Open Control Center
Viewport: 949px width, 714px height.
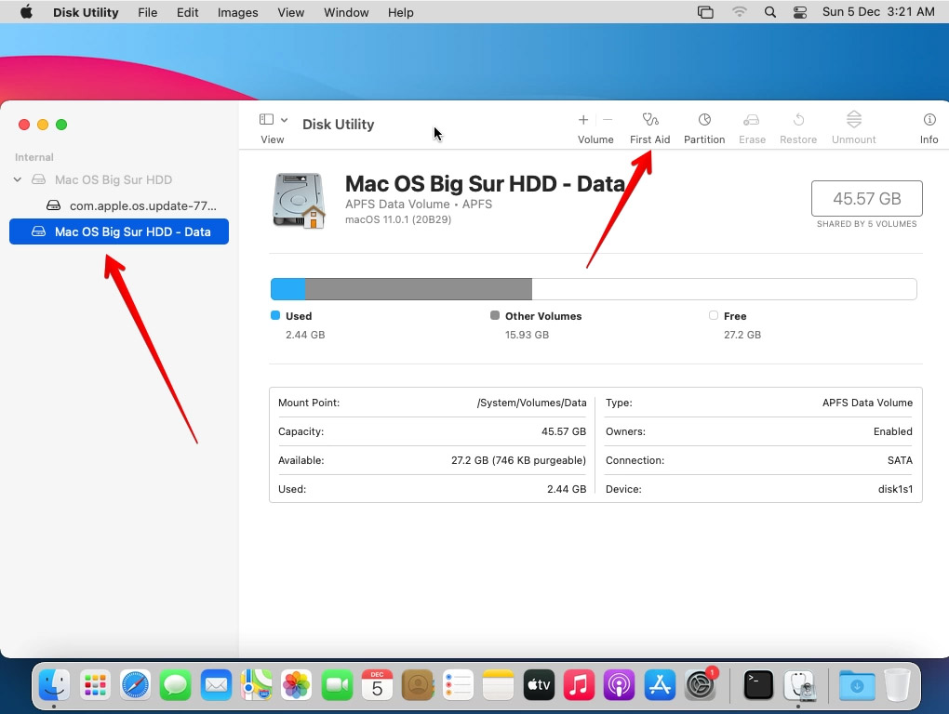(800, 12)
